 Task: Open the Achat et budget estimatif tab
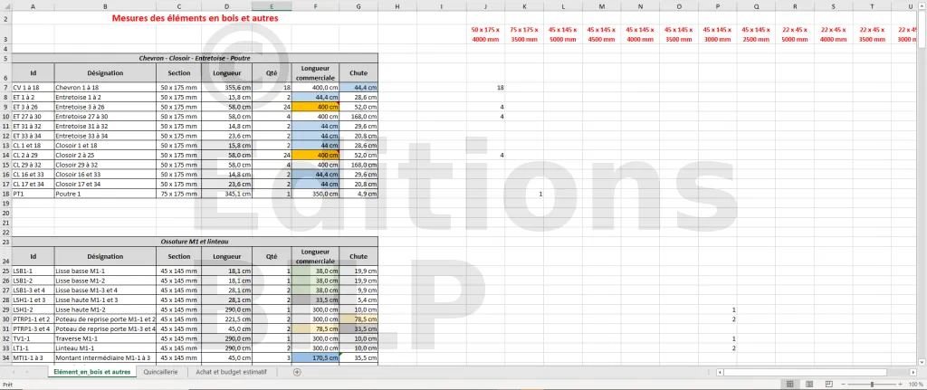click(237, 372)
